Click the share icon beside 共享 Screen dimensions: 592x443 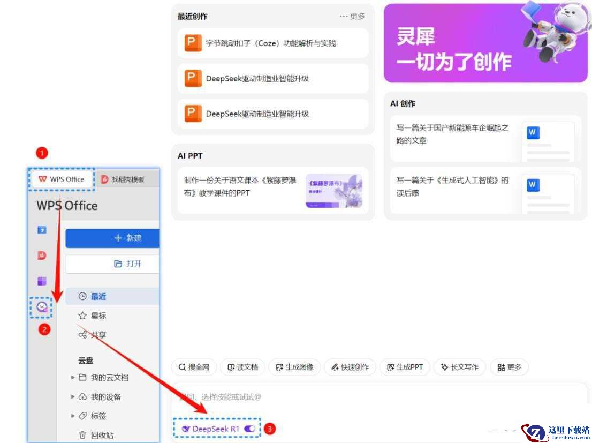pos(82,335)
